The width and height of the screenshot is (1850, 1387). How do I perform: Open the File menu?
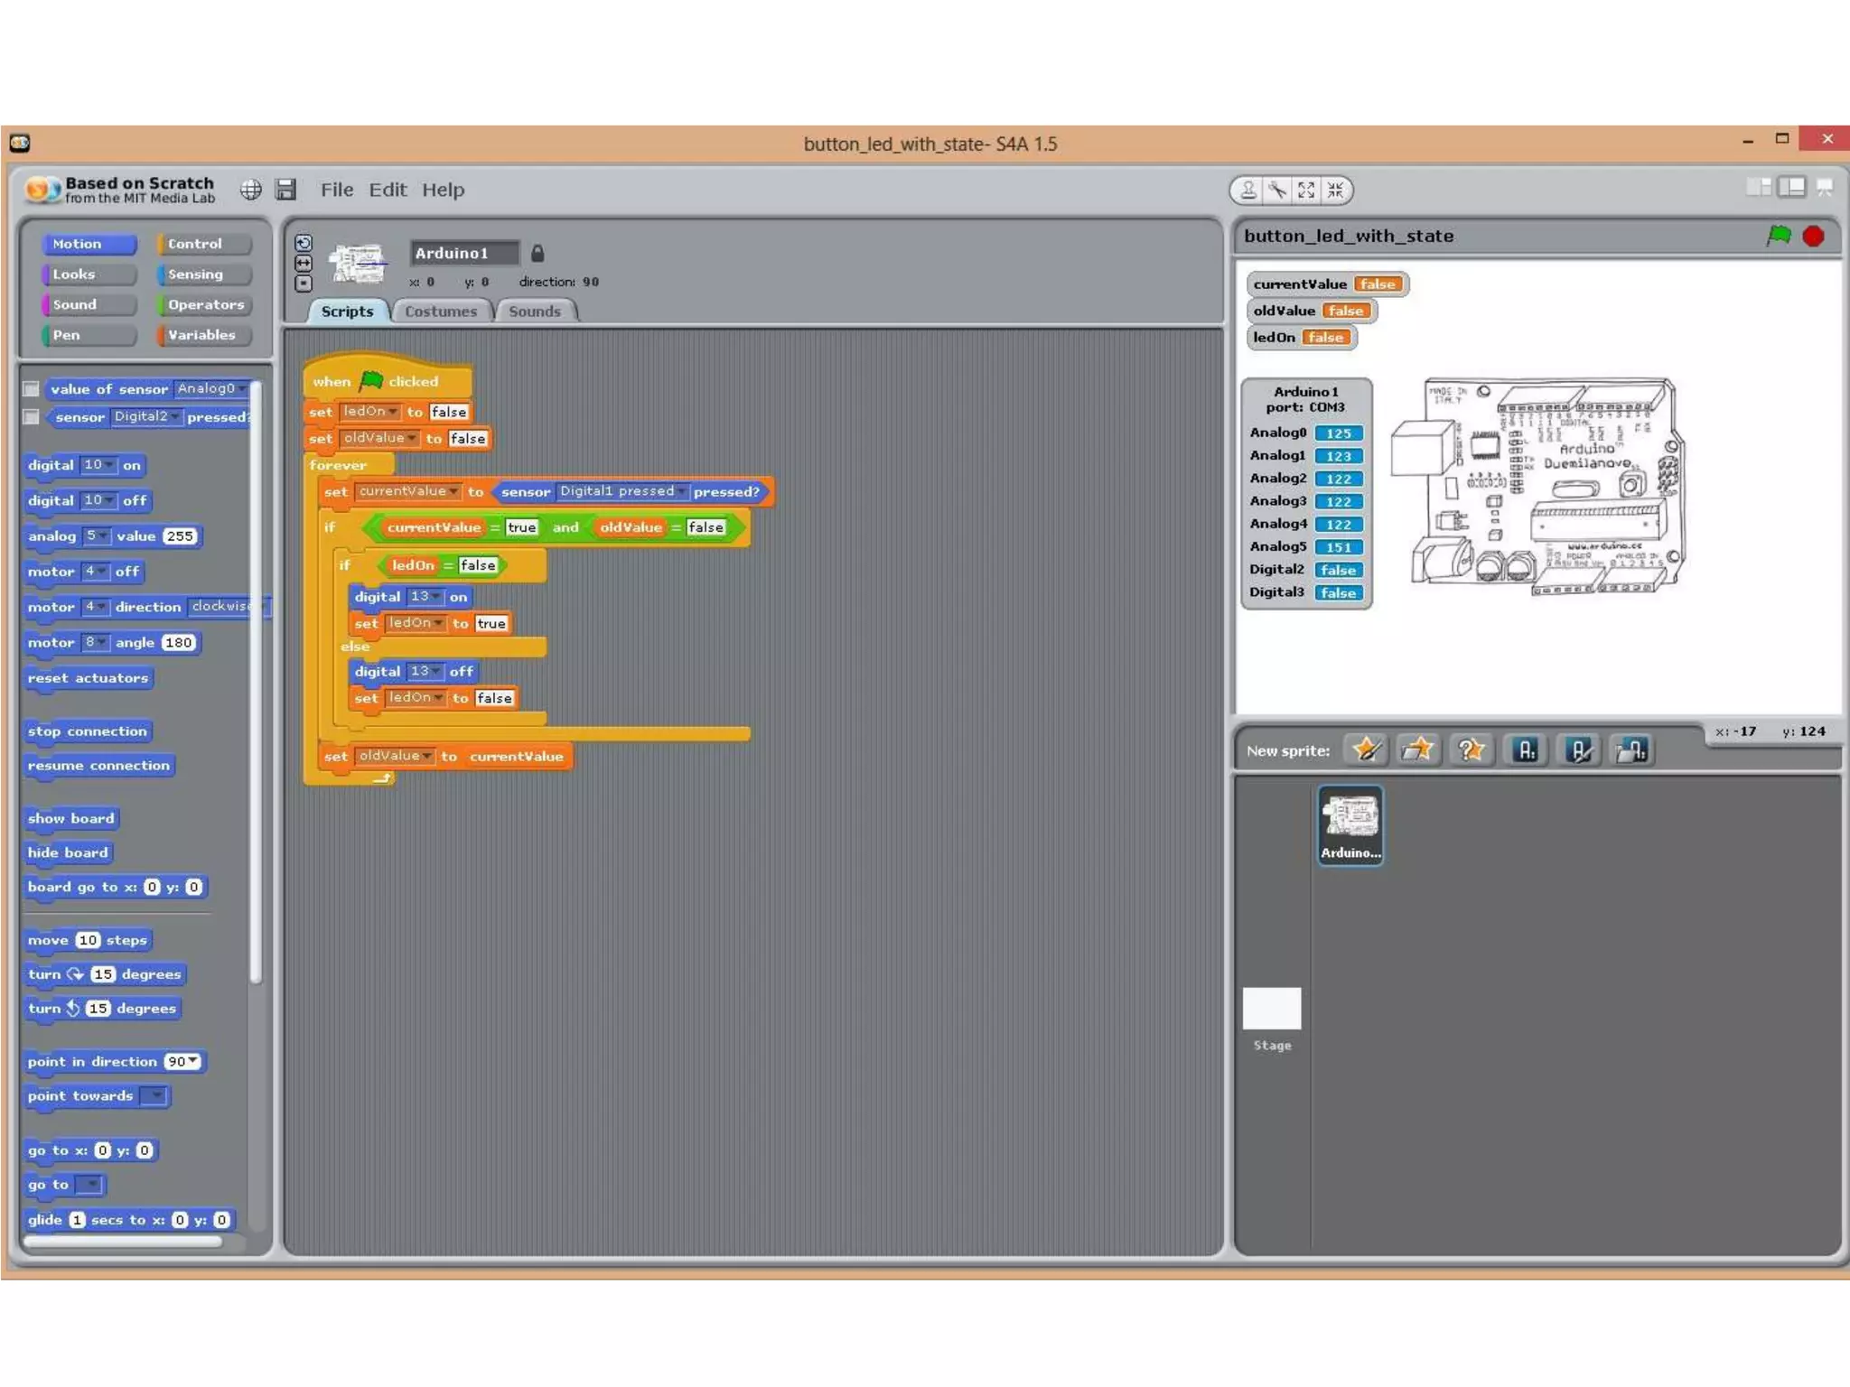click(336, 190)
